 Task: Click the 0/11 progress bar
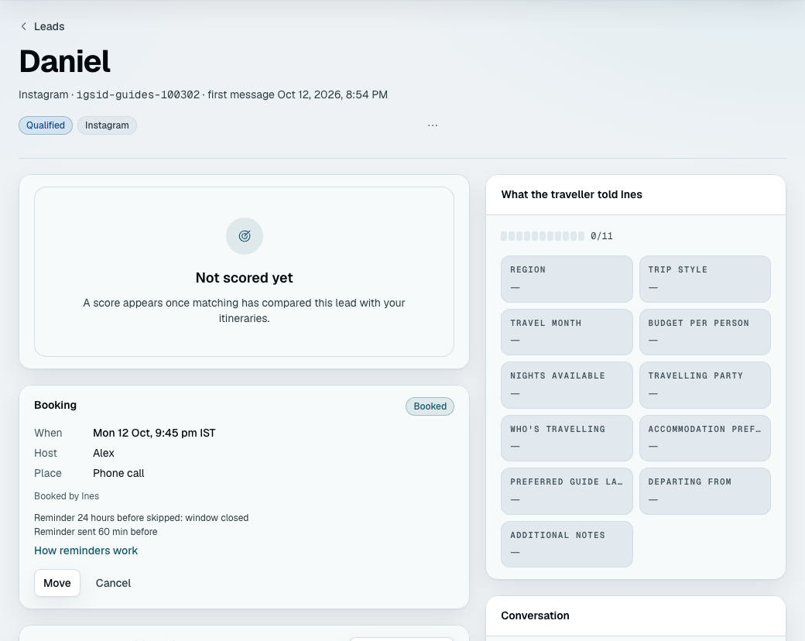click(543, 236)
